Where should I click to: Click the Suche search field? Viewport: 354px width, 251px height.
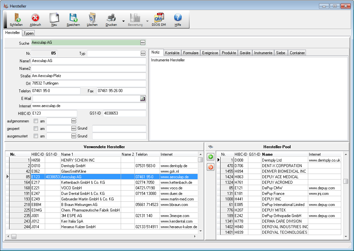[86, 42]
